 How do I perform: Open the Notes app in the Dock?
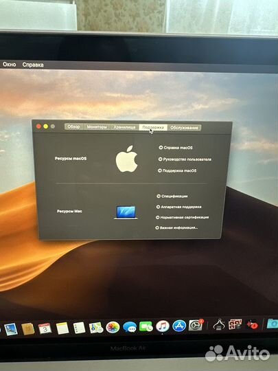(62, 328)
